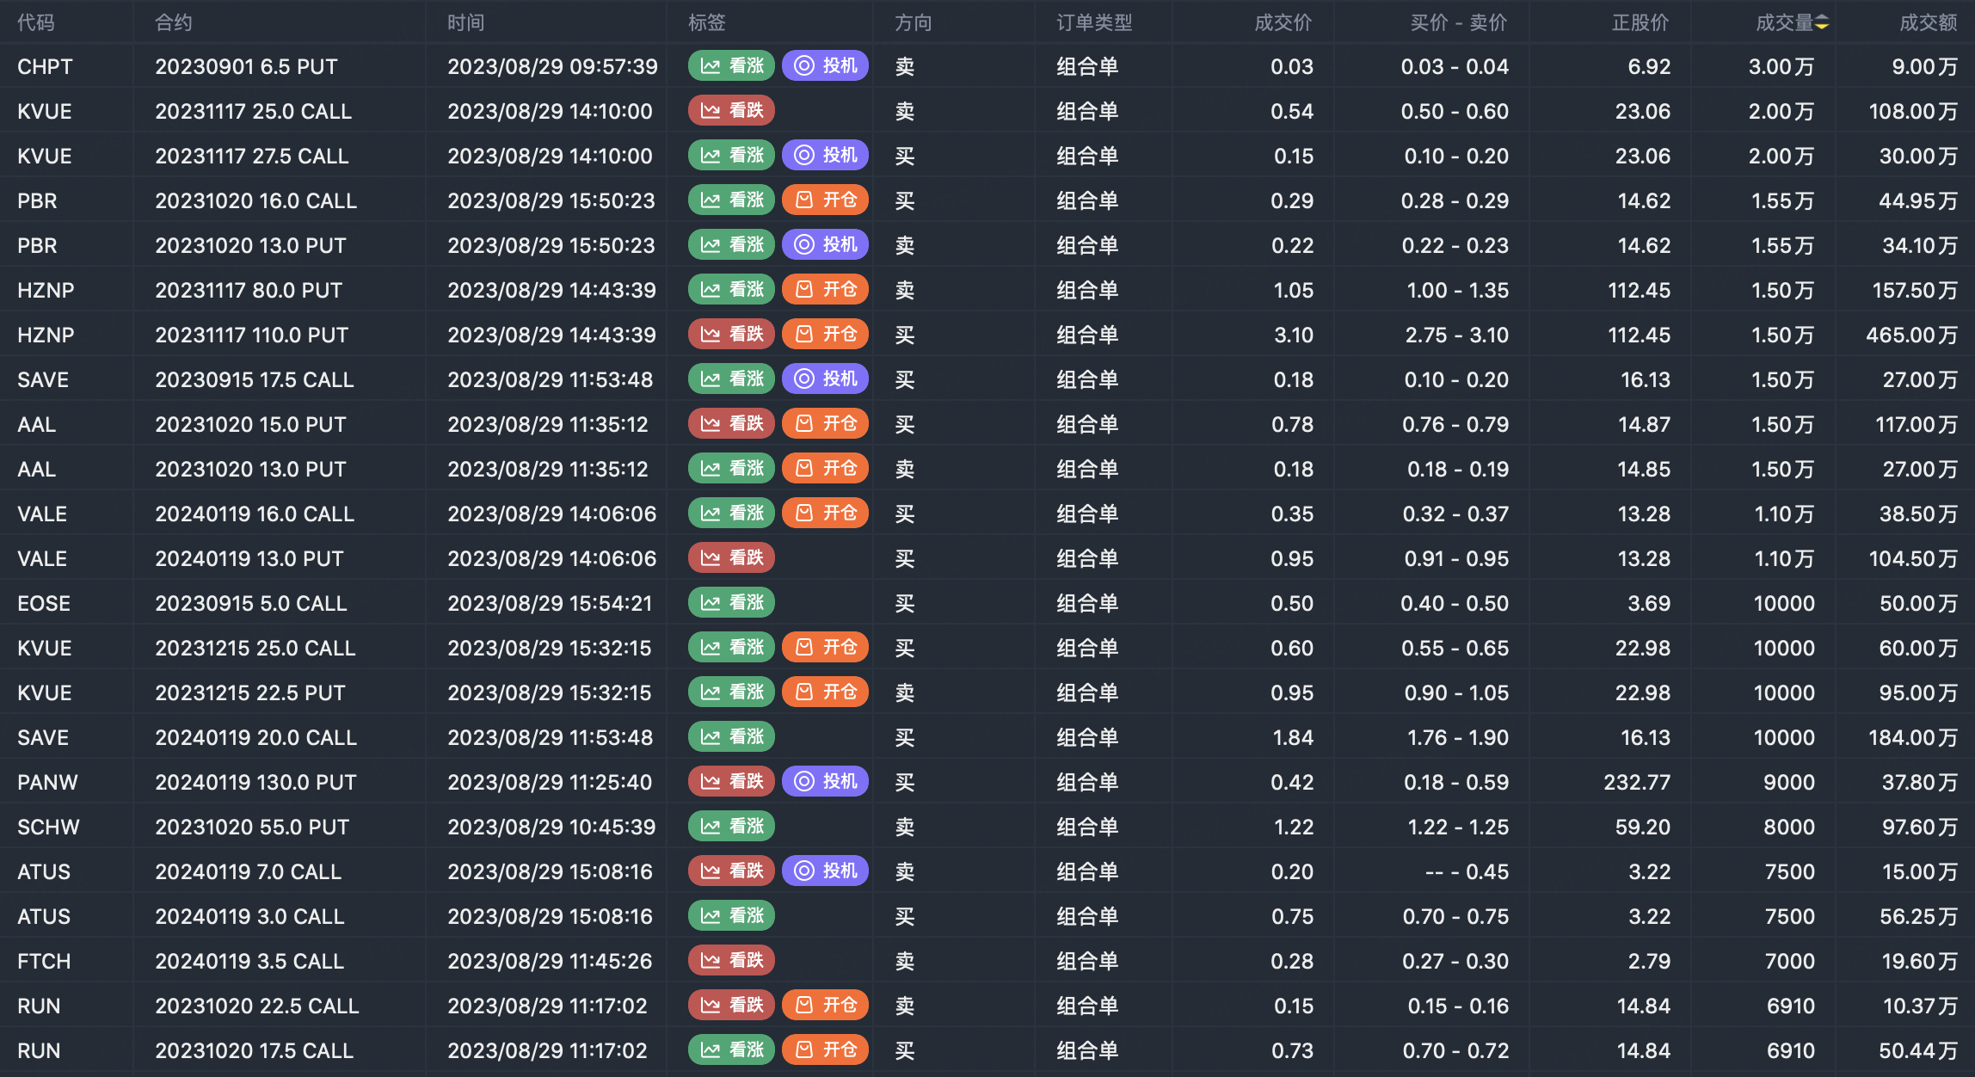This screenshot has width=1975, height=1077.
Task: Click 开仓 tag on PBR 16.0 CALL
Action: [x=825, y=200]
